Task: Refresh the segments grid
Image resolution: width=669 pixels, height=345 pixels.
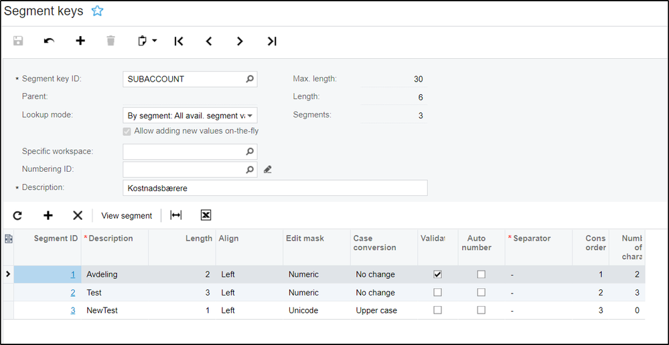Action: (17, 215)
